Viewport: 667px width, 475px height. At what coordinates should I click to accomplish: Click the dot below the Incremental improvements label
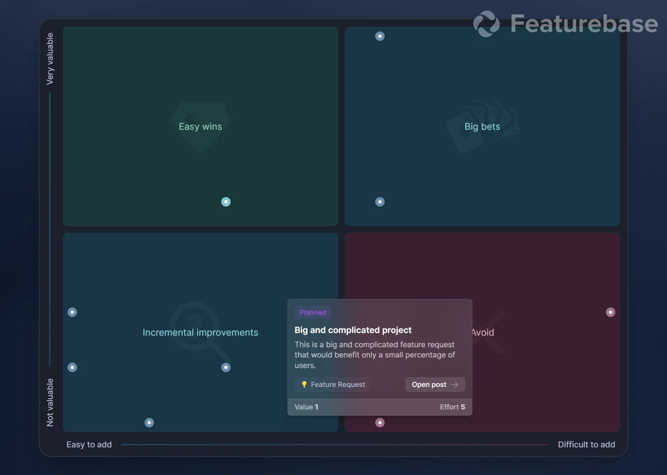click(226, 367)
